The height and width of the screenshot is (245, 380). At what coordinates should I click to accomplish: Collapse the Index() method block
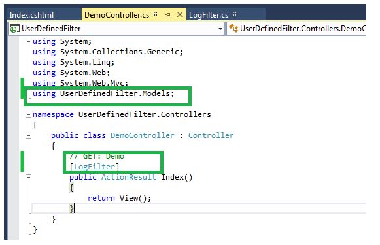28,178
